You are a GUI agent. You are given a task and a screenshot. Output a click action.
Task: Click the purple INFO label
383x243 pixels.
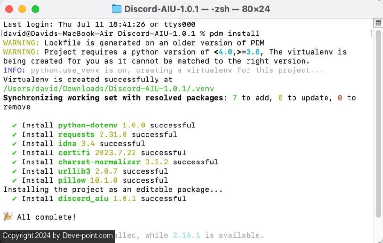pos(12,70)
